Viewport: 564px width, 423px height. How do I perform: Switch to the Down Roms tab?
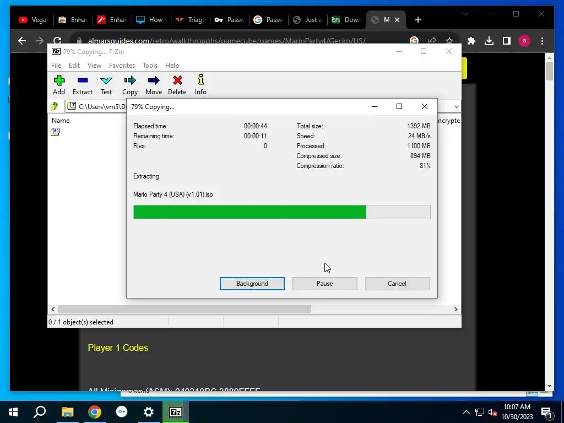[347, 20]
